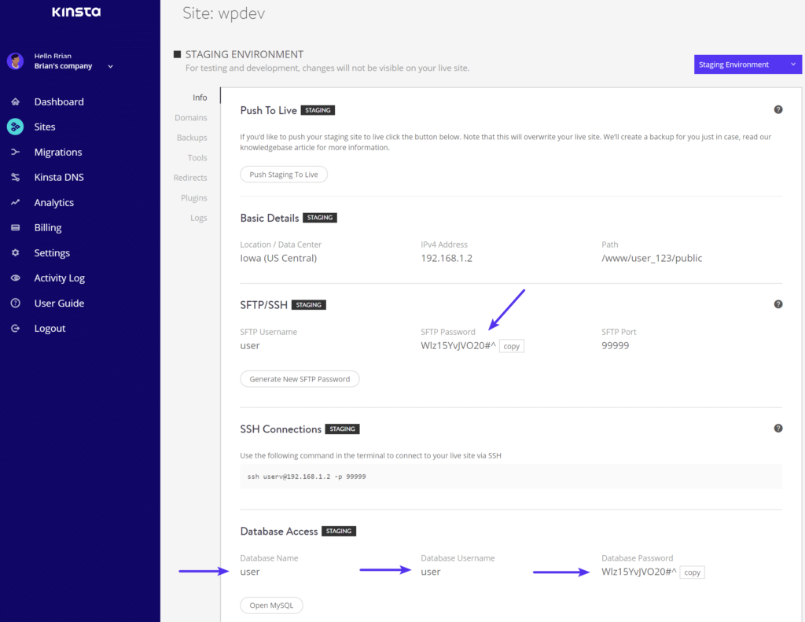This screenshot has width=805, height=622.
Task: Generate a new SFTP password
Action: tap(300, 378)
